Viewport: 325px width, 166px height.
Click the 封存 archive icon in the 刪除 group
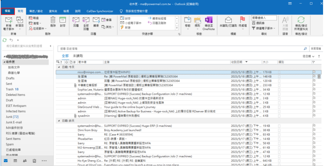pos(62,20)
